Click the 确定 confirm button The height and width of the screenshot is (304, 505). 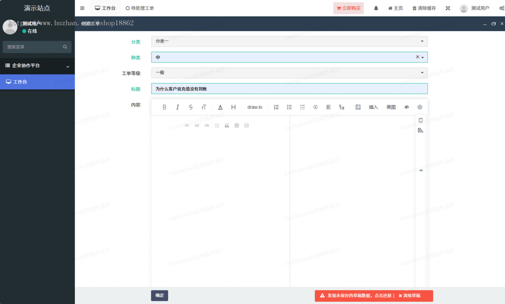pyautogui.click(x=159, y=296)
